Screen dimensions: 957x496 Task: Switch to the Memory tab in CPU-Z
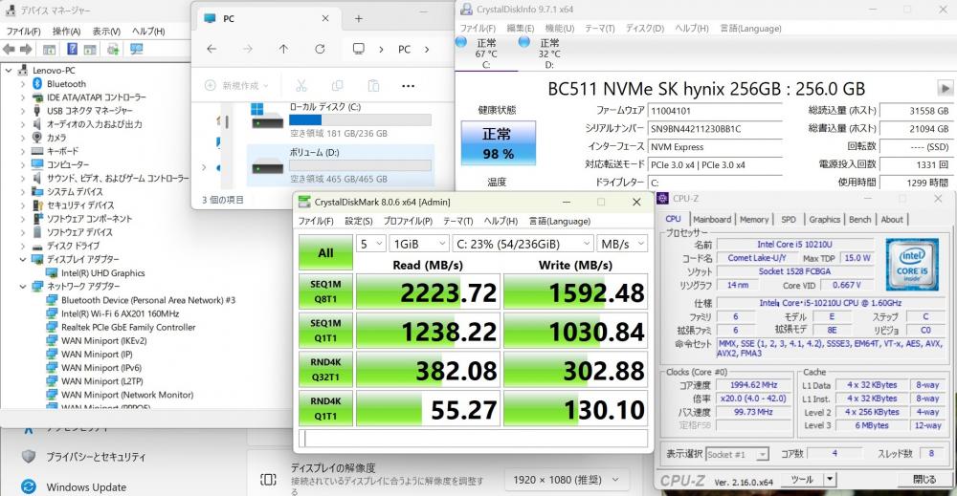[753, 219]
